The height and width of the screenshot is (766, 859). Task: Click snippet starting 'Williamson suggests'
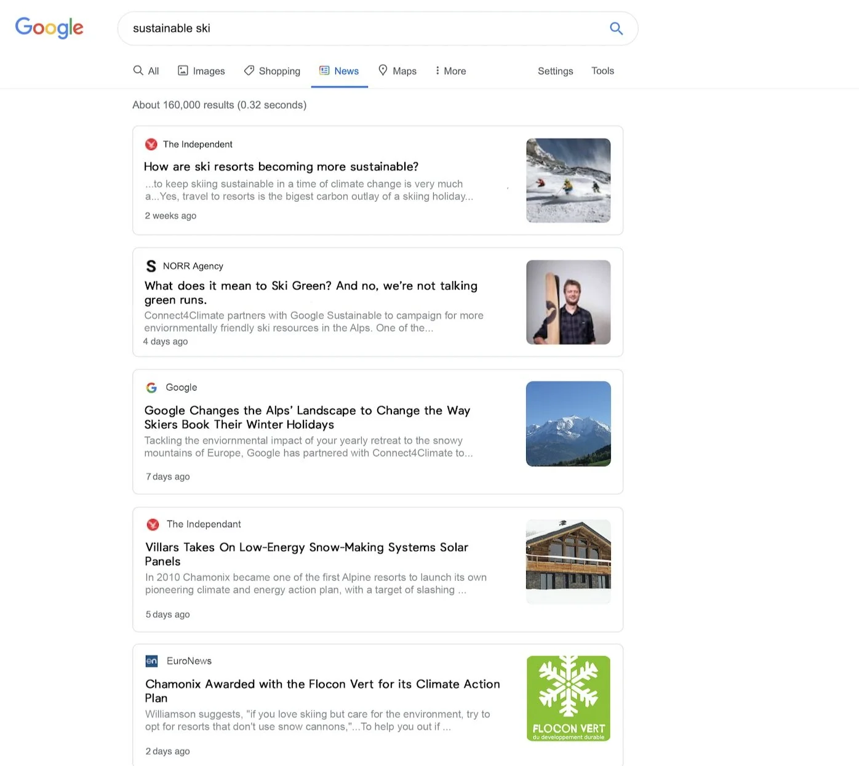click(x=318, y=720)
